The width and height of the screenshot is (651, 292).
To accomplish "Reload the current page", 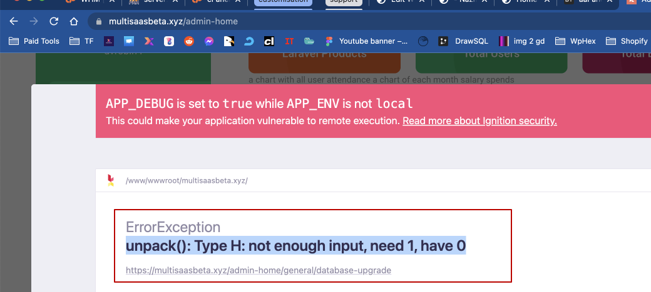I will [x=54, y=21].
